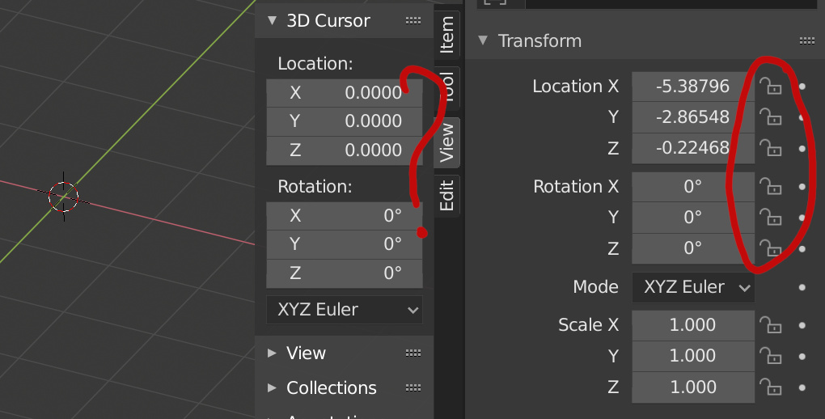The width and height of the screenshot is (825, 419).
Task: Open the Transform Mode XYZ Euler dropdown
Action: point(693,287)
